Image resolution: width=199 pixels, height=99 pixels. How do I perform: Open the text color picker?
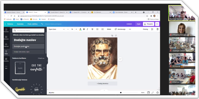click(80, 29)
